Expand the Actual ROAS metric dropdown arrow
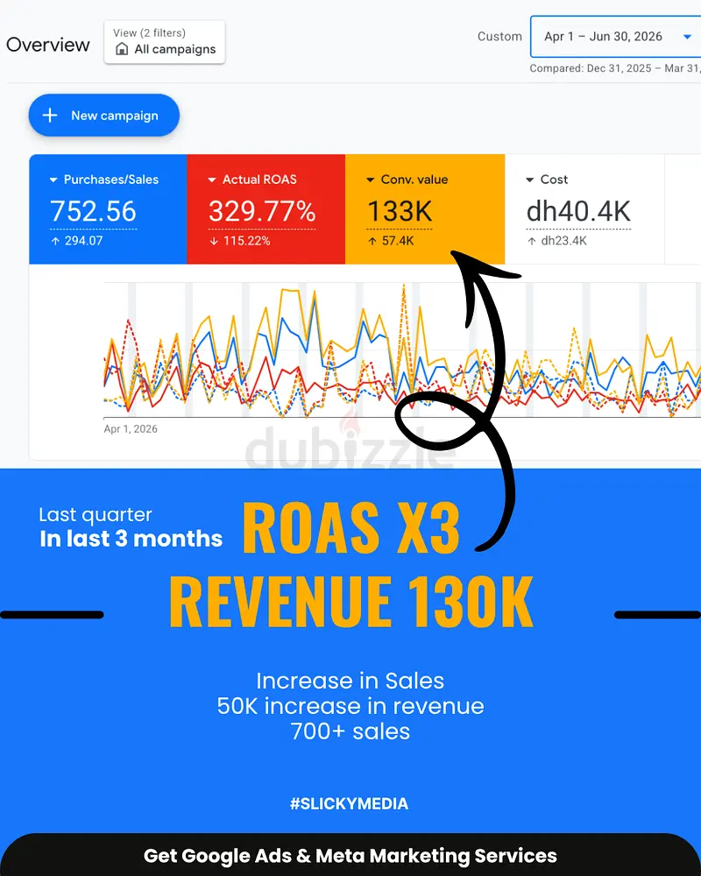 point(212,180)
